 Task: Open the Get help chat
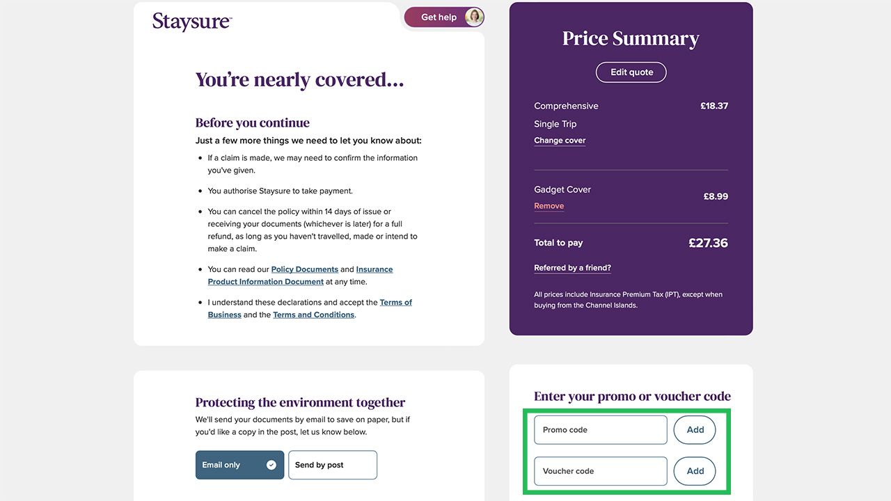pyautogui.click(x=438, y=17)
